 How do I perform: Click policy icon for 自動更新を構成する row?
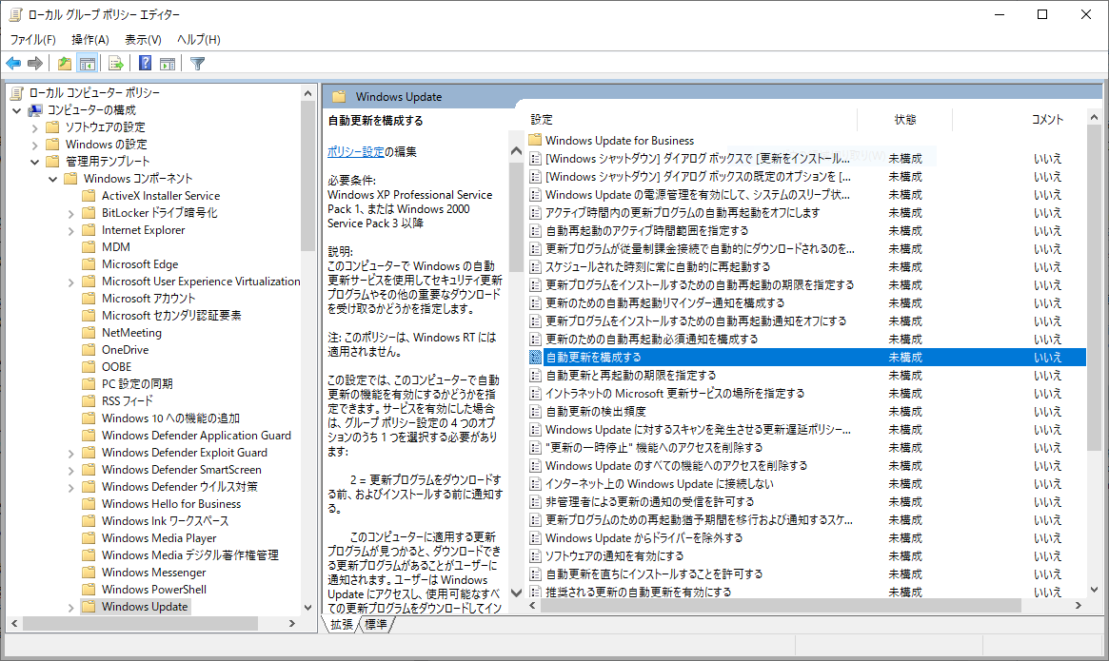[x=535, y=357]
